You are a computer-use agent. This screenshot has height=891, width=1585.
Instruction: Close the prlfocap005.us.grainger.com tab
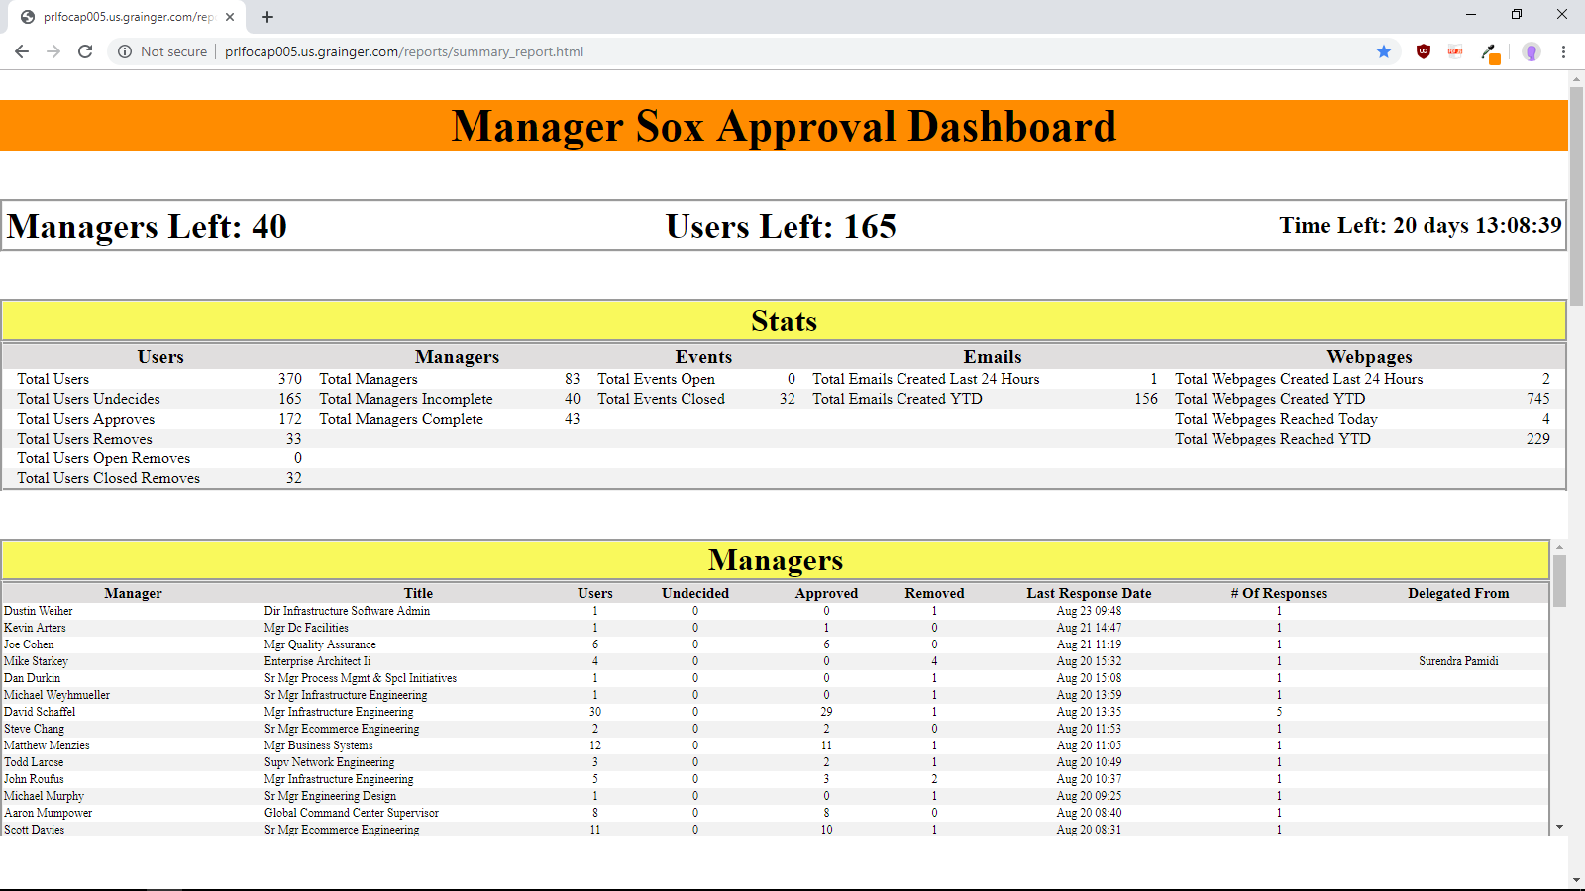pyautogui.click(x=230, y=17)
